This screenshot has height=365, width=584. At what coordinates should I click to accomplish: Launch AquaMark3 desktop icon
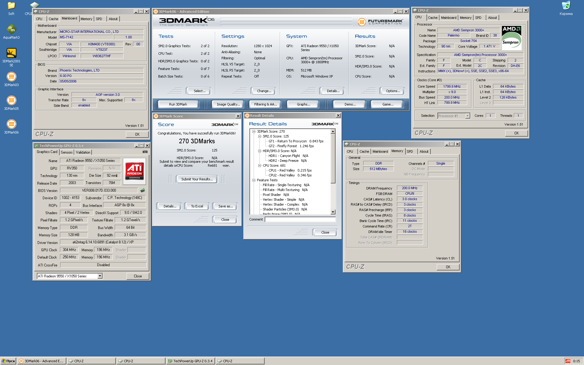[11, 32]
